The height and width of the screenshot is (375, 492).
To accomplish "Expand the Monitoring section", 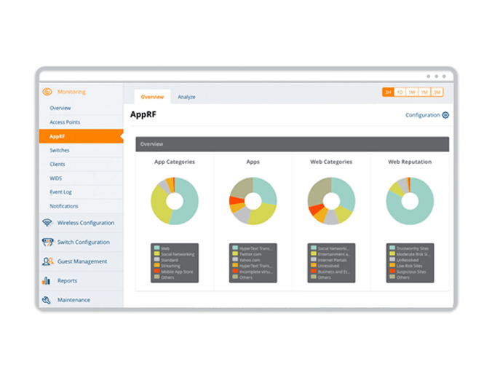I will [x=71, y=92].
